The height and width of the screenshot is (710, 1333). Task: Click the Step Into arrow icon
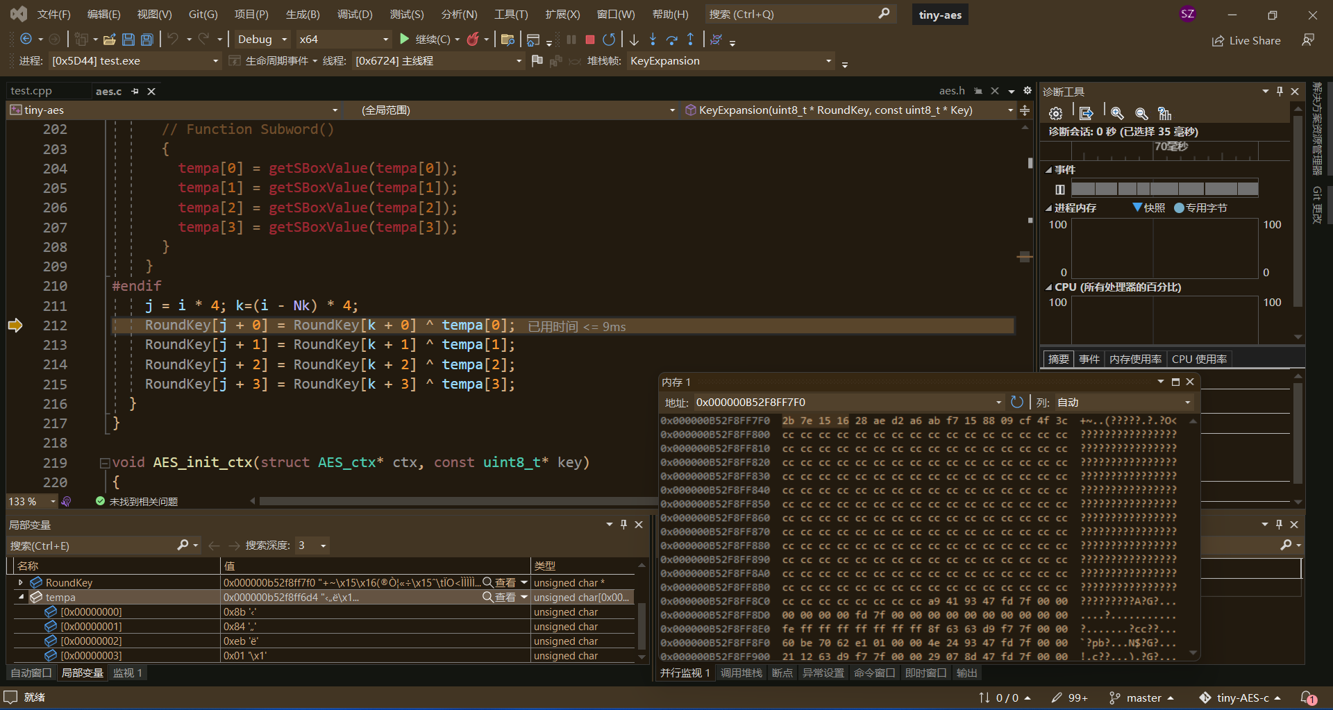pyautogui.click(x=653, y=40)
